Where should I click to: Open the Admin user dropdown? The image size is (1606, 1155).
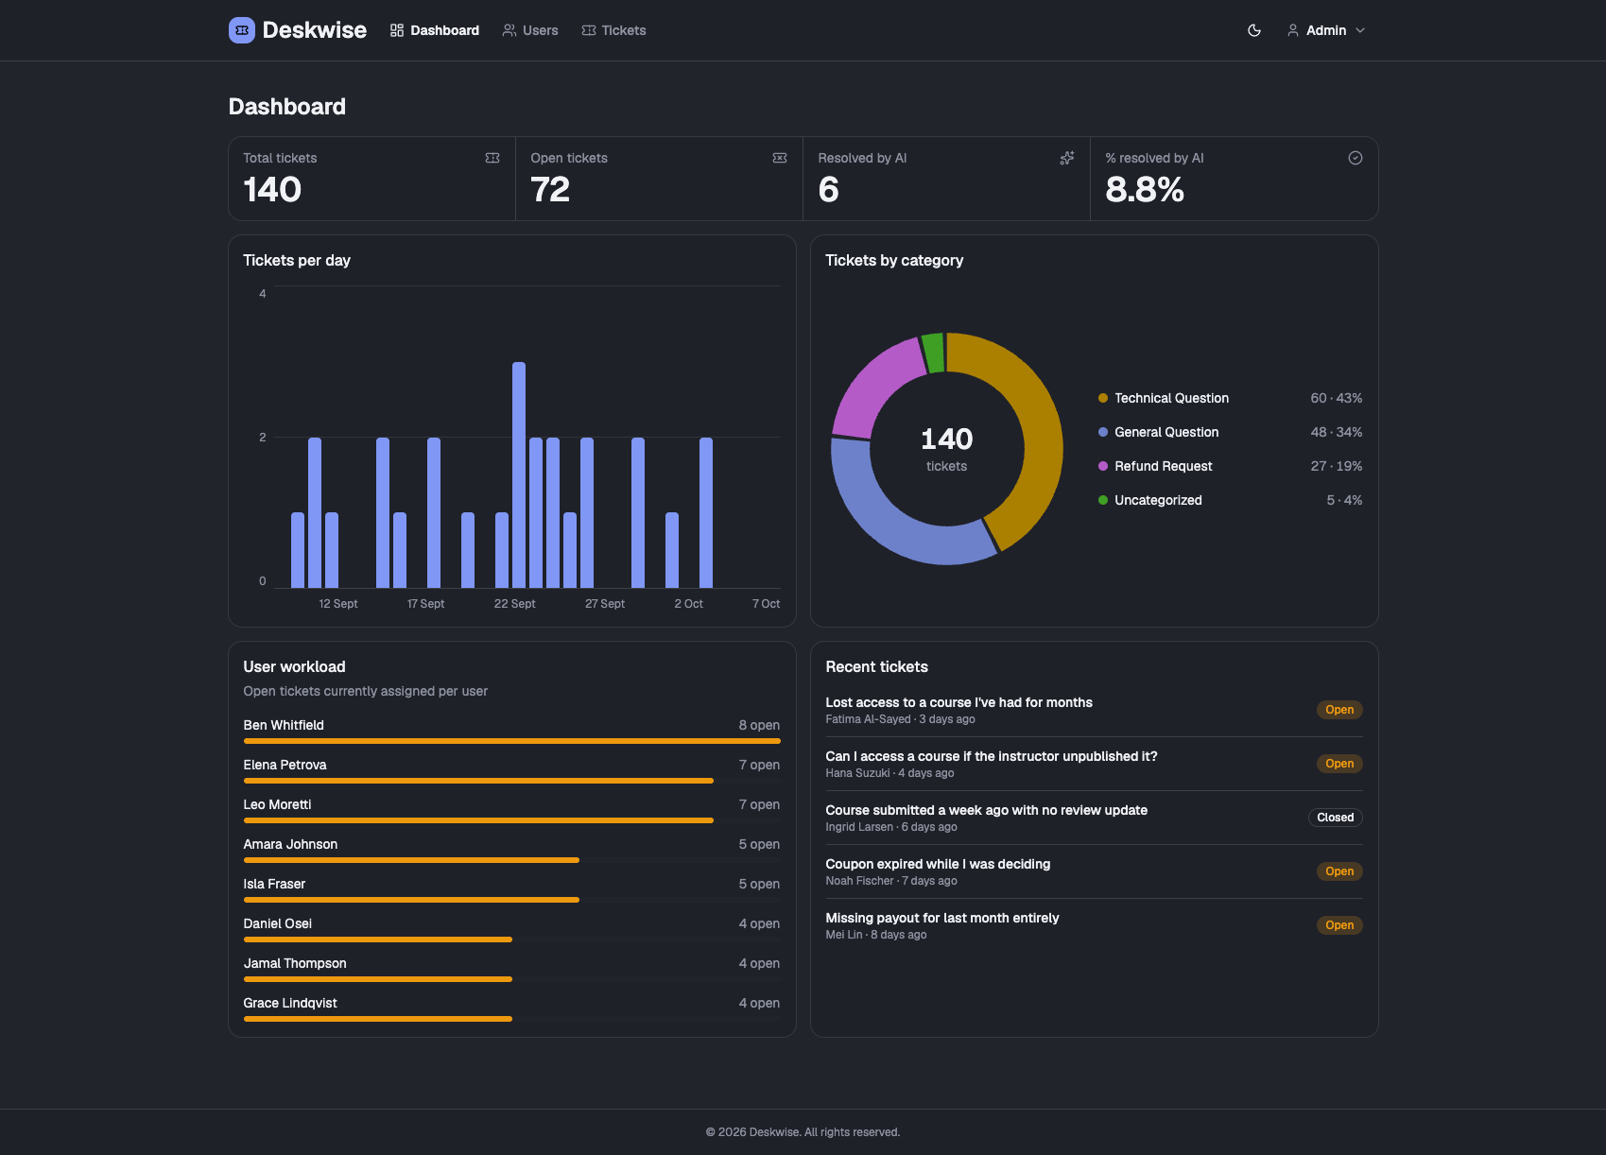point(1326,30)
